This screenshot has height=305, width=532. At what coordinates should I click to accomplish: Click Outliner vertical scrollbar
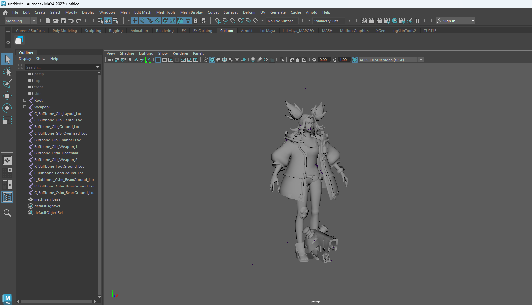(x=99, y=185)
